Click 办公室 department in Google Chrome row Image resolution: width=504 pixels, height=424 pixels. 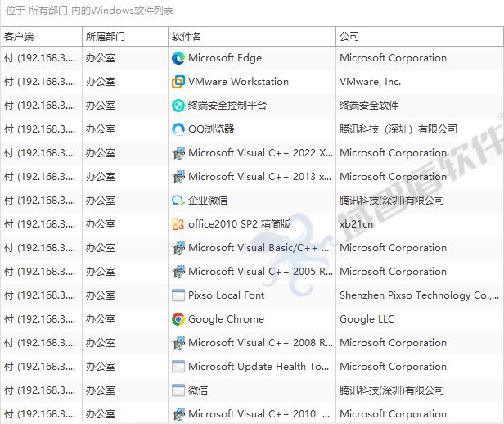point(101,319)
